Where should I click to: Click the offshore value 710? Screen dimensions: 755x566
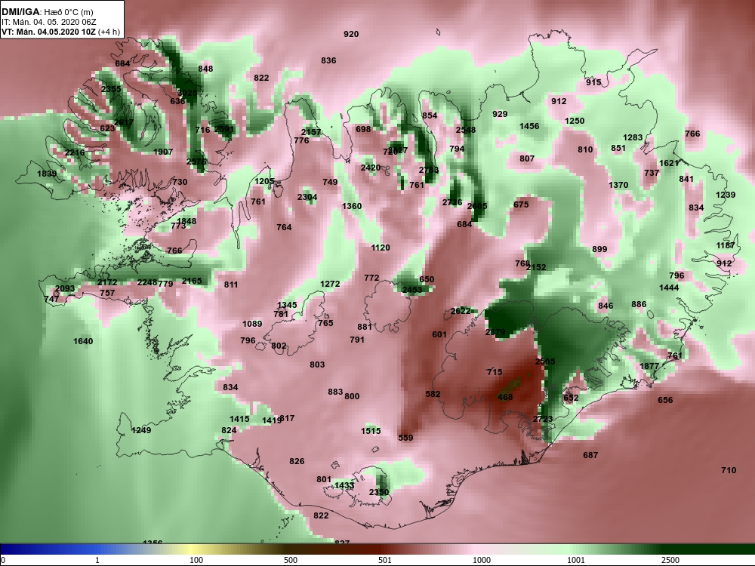tap(729, 470)
